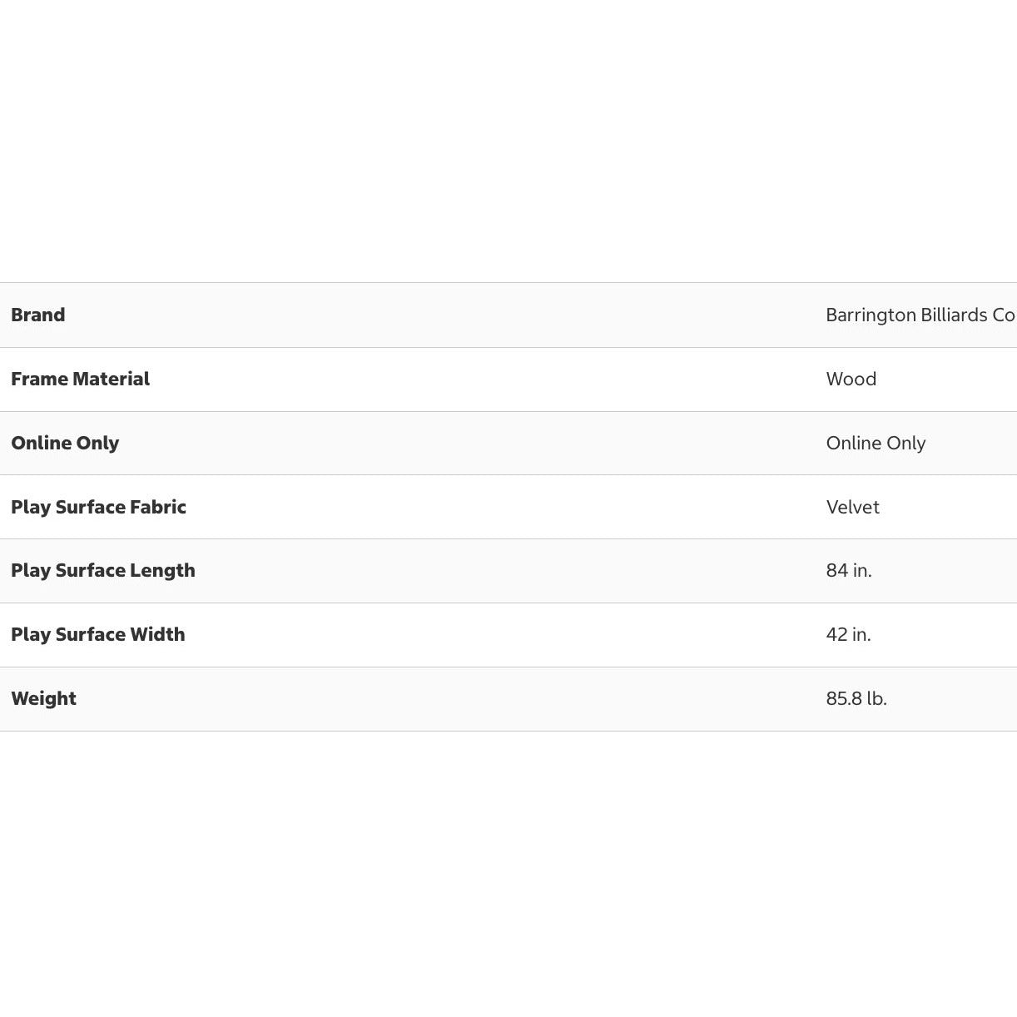The image size is (1017, 1017).
Task: Click the Weight label
Action: tap(43, 699)
